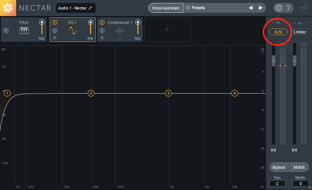Click the Pitch module Mix slider

42,28
